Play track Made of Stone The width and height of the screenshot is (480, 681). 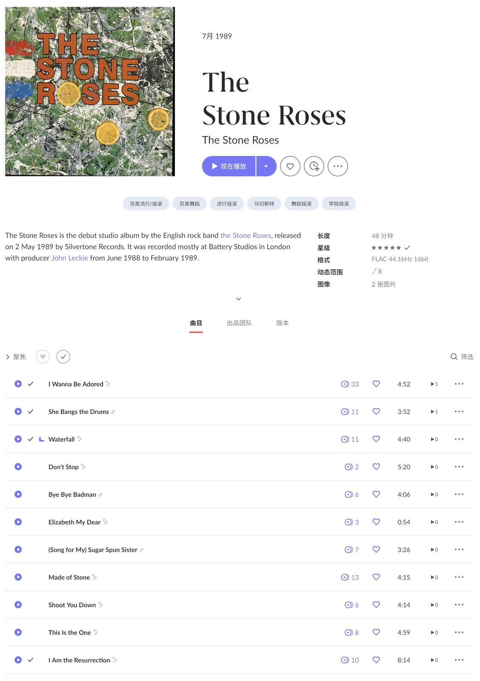(x=18, y=577)
